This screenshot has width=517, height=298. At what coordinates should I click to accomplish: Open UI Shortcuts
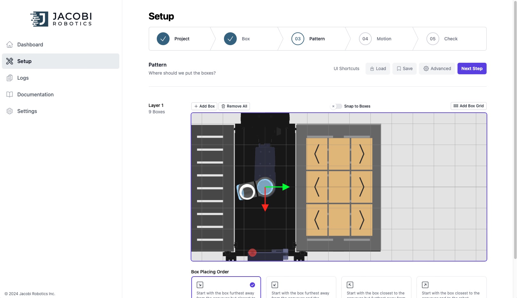pyautogui.click(x=346, y=68)
